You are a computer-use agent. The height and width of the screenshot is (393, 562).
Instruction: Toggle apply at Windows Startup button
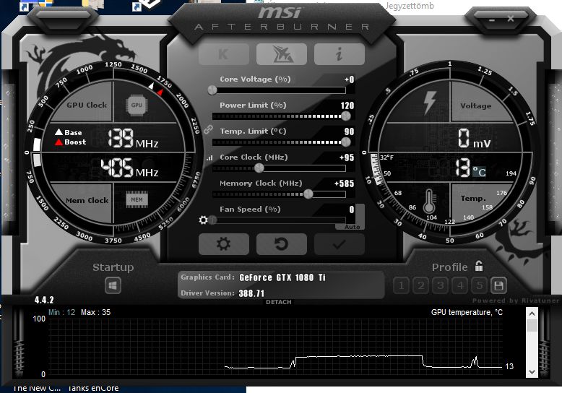click(x=113, y=286)
